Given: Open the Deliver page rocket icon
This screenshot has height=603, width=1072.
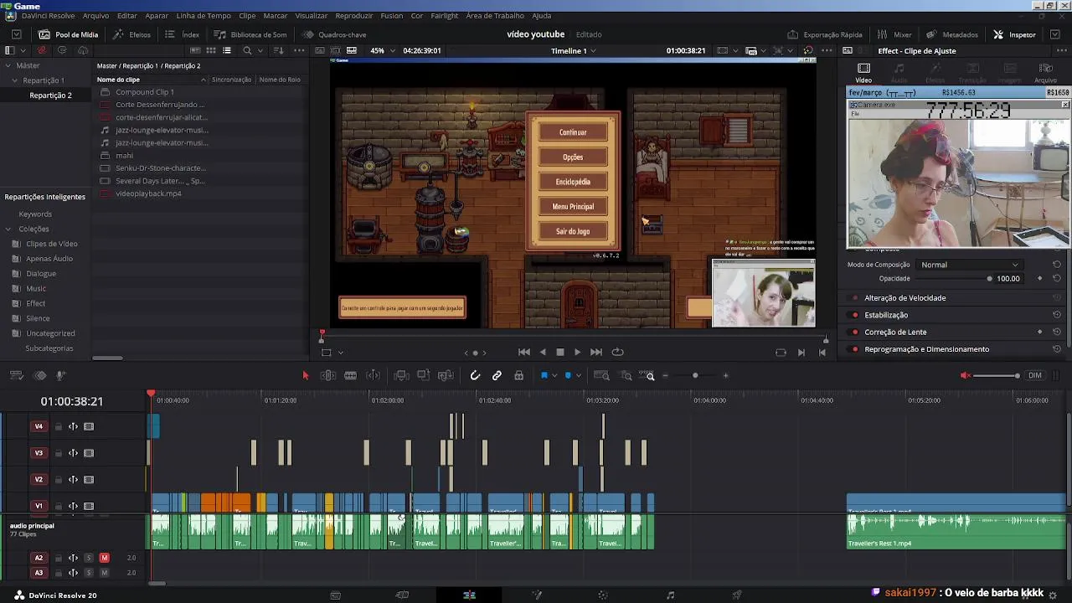Looking at the screenshot, I should 737,595.
